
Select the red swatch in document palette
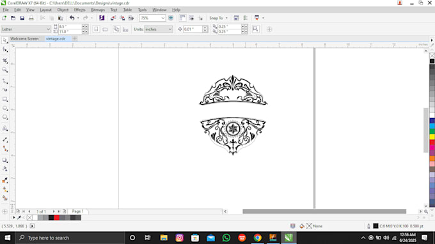56,218
